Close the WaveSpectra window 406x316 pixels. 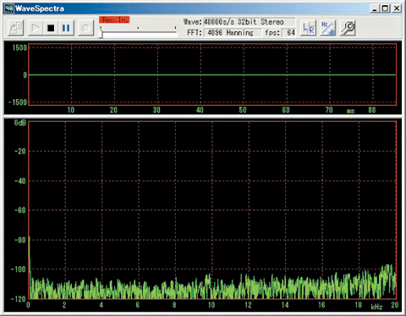pyautogui.click(x=396, y=8)
